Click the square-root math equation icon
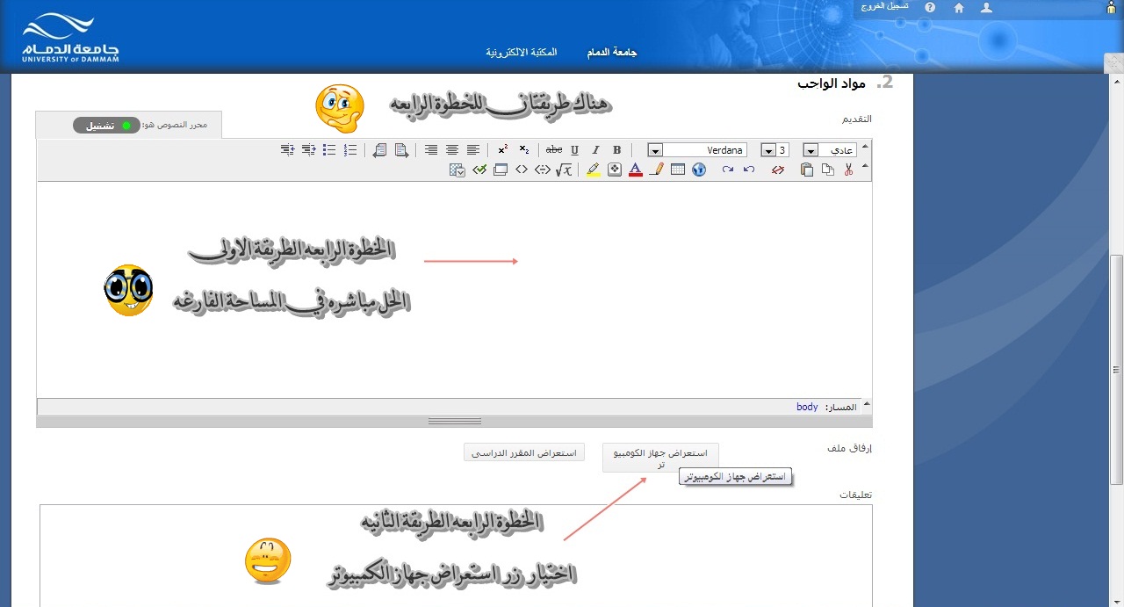This screenshot has height=607, width=1124. [564, 170]
